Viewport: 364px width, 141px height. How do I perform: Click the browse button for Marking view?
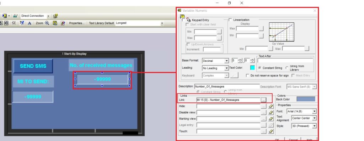(x=263, y=119)
